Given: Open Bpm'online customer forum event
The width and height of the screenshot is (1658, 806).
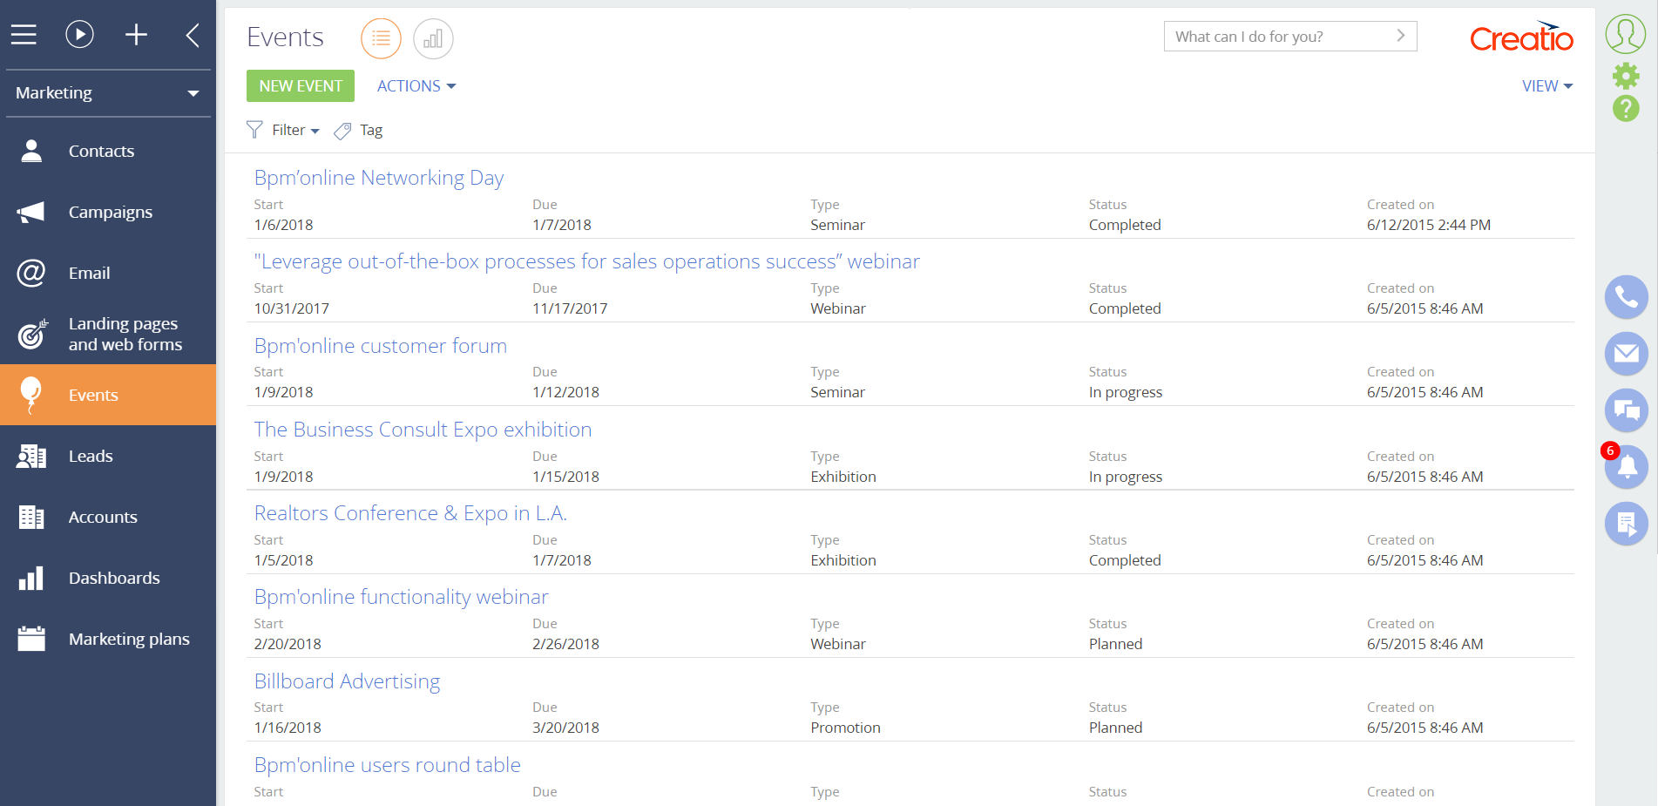Looking at the screenshot, I should point(380,346).
